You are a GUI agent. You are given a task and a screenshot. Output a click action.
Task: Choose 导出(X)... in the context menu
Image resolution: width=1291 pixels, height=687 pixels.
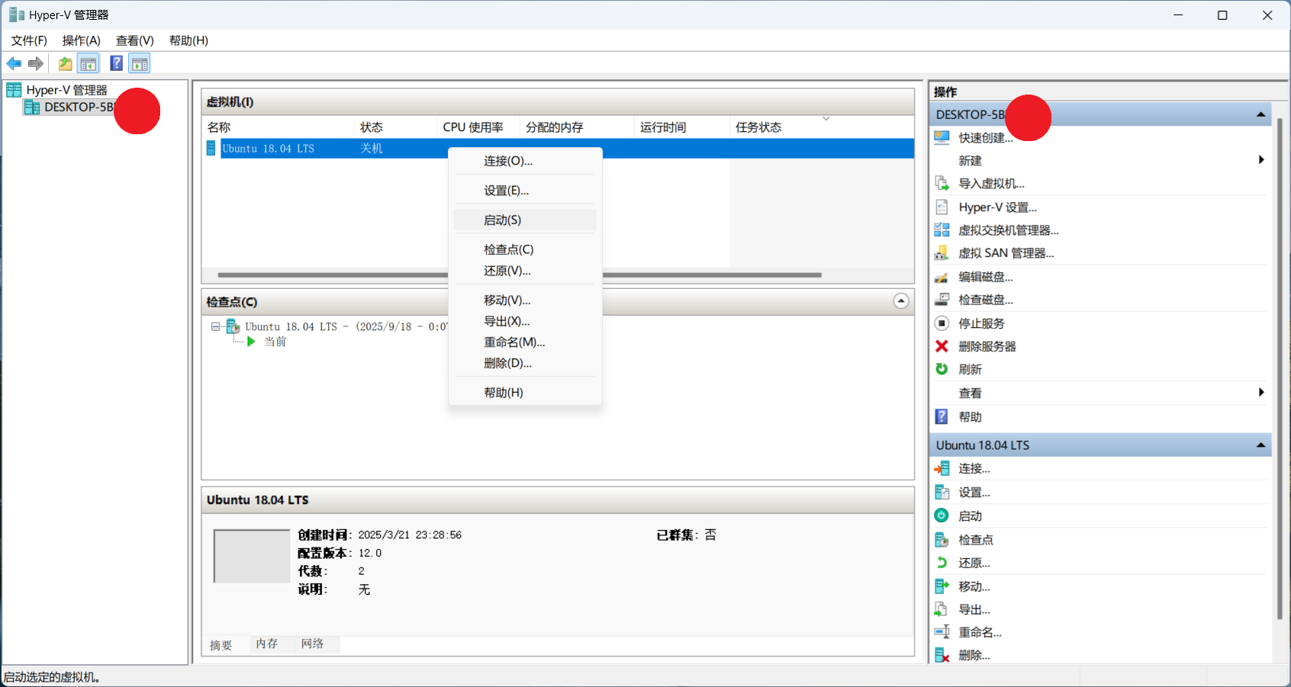click(525, 321)
